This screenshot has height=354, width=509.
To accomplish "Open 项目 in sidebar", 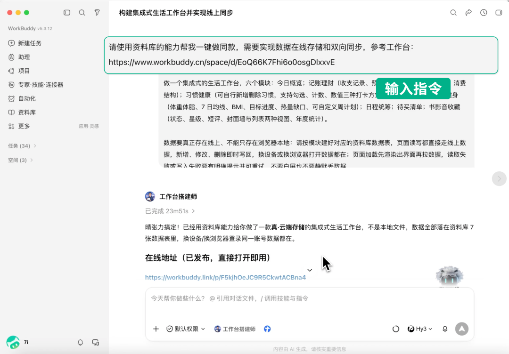I will coord(19,71).
